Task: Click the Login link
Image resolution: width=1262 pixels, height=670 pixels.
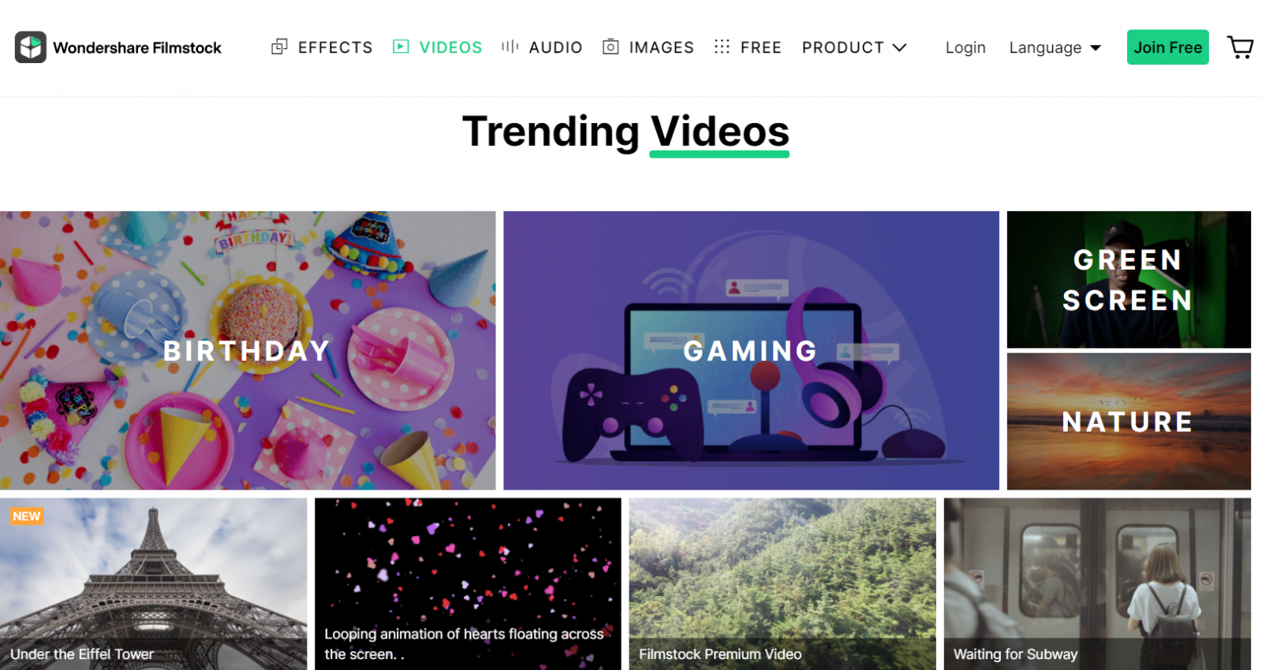Action: click(965, 47)
